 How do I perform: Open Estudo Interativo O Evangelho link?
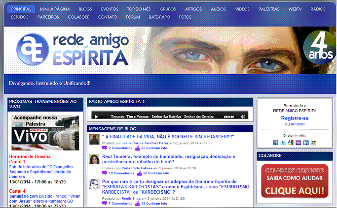(41, 172)
